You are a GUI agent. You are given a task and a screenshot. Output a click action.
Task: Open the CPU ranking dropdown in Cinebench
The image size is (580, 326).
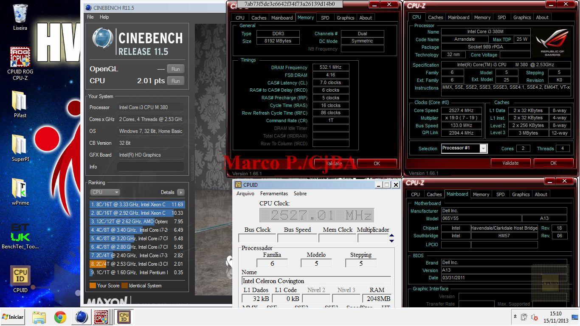[105, 192]
